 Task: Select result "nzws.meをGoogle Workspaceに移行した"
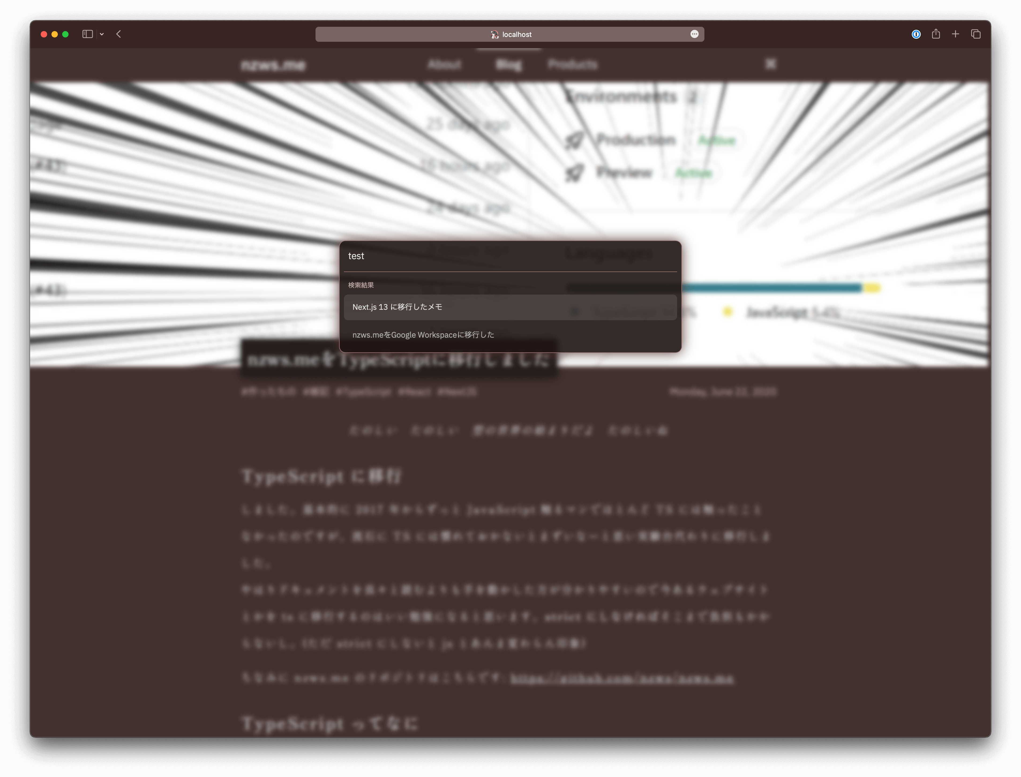coord(510,335)
